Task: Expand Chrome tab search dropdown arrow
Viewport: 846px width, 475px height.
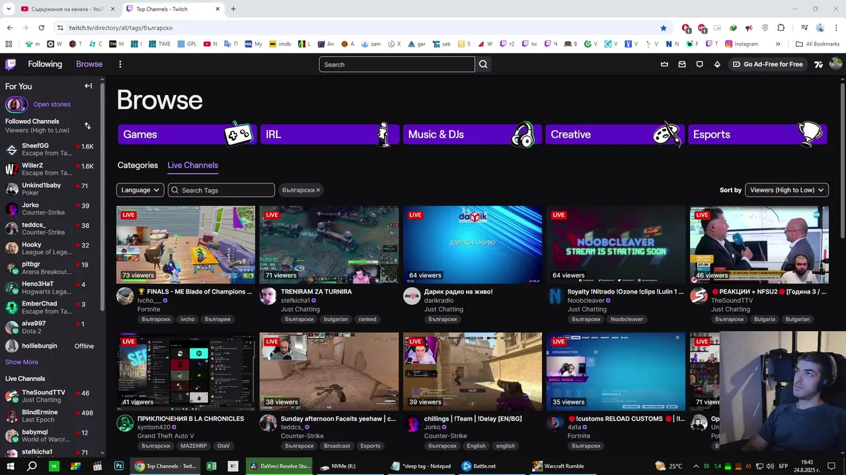Action: coord(9,9)
